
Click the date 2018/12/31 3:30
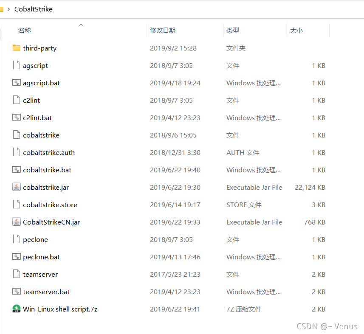coord(175,153)
